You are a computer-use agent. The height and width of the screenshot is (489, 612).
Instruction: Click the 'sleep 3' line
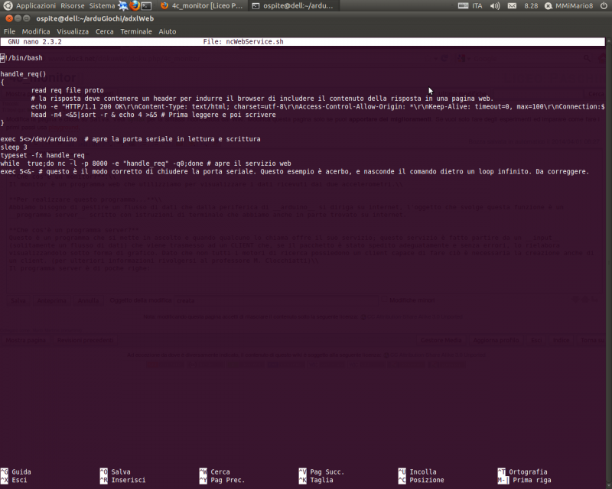coord(14,147)
